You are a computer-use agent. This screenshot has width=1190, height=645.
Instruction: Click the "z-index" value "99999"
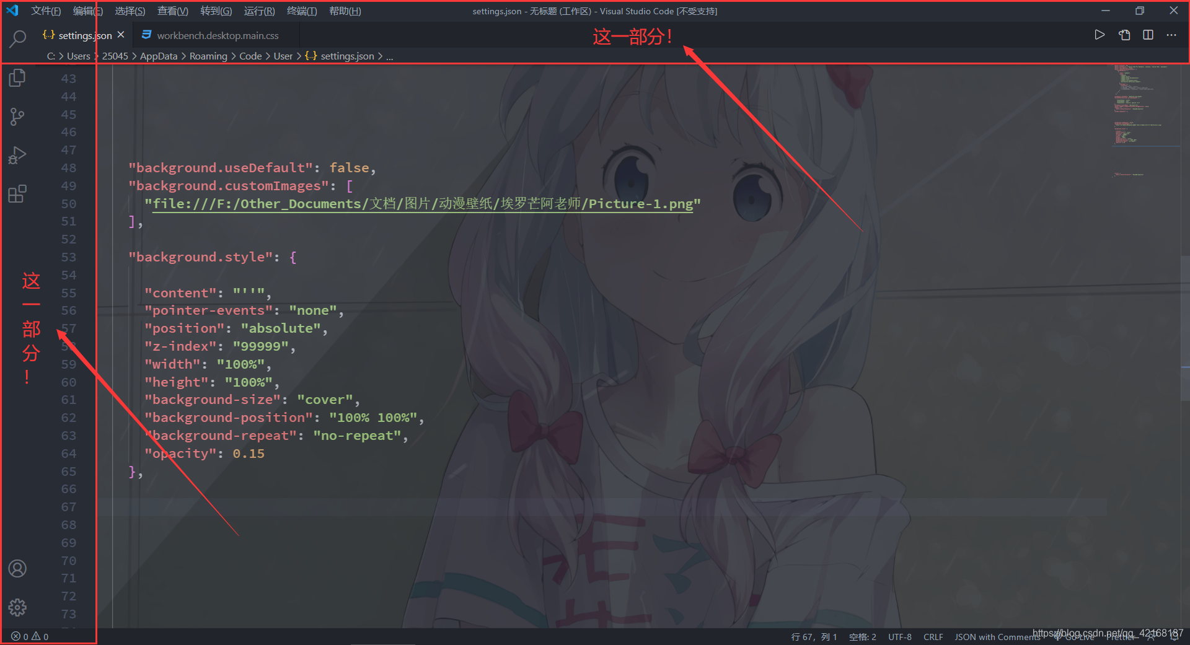261,346
